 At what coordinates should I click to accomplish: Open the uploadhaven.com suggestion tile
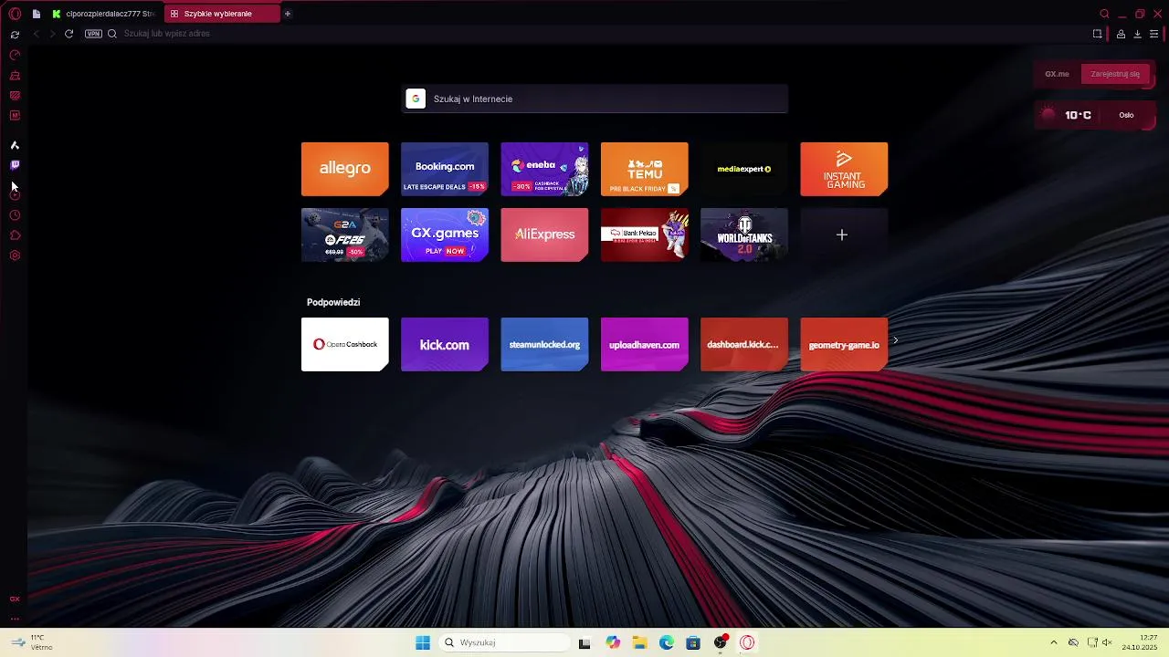pyautogui.click(x=644, y=344)
